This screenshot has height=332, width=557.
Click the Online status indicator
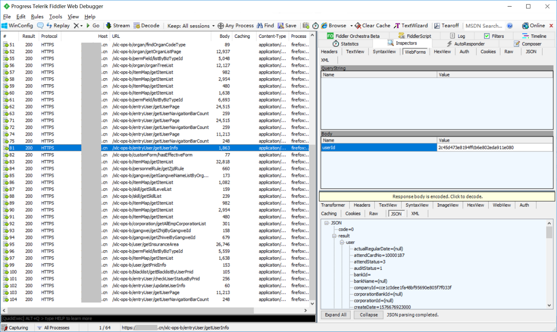pyautogui.click(x=533, y=26)
